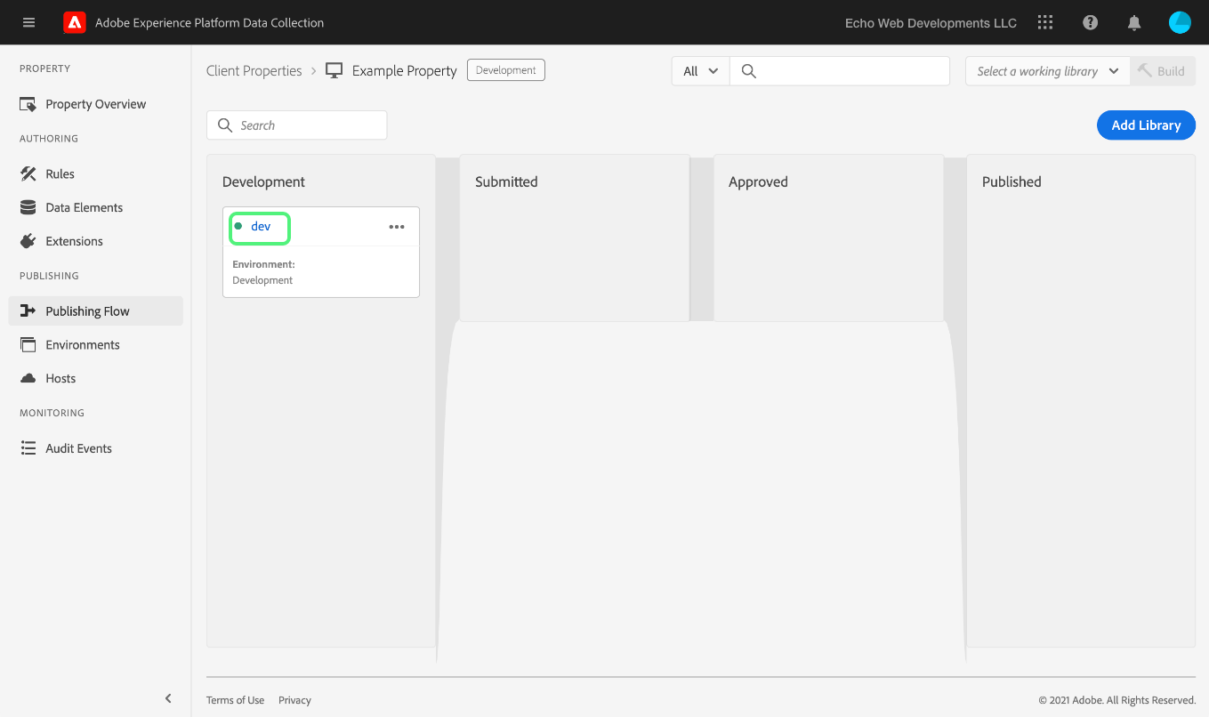The width and height of the screenshot is (1209, 717).
Task: Open the app switcher grid icon
Action: coord(1045,22)
